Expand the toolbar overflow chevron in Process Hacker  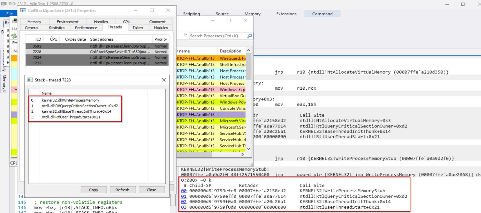click(x=185, y=35)
